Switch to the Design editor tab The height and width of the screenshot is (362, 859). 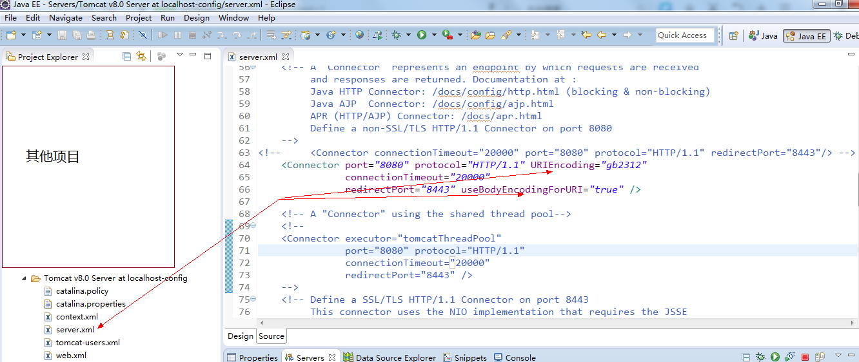240,336
